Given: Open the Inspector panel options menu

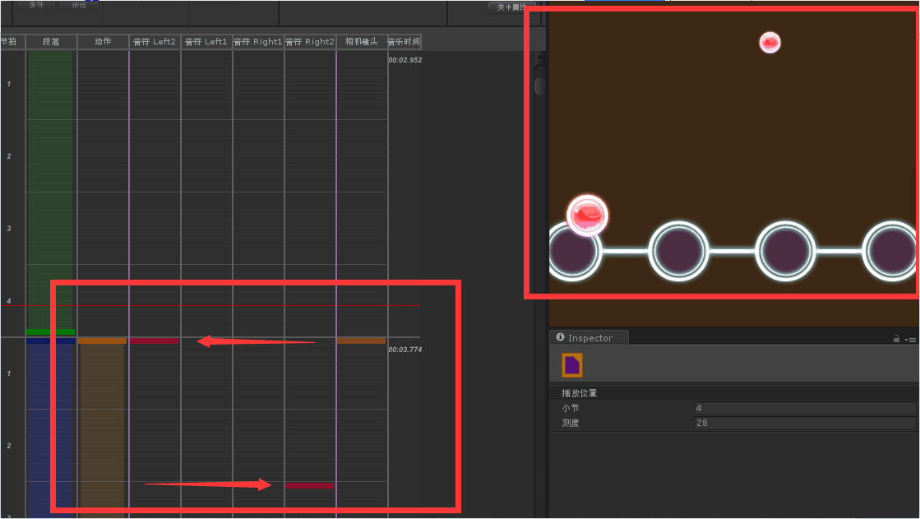Looking at the screenshot, I should coord(911,340).
